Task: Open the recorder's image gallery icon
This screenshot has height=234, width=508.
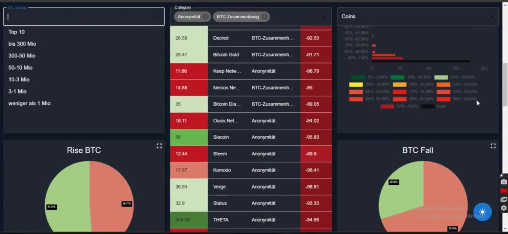Action: pos(503,199)
